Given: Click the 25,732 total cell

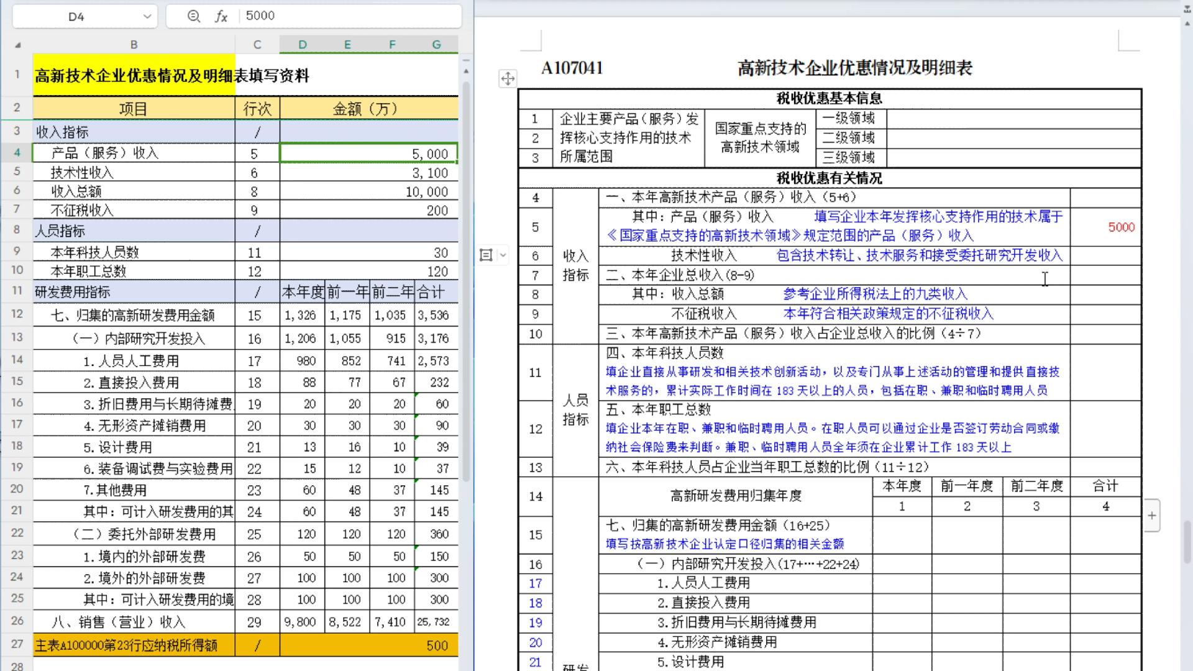Looking at the screenshot, I should pos(436,622).
